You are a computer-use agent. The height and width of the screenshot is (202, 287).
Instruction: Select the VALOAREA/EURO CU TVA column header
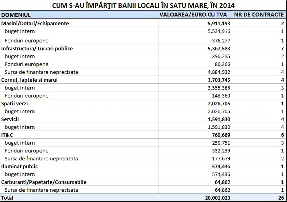[193, 15]
